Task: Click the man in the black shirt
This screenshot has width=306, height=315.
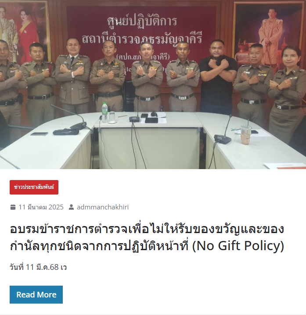Action: pos(217,76)
